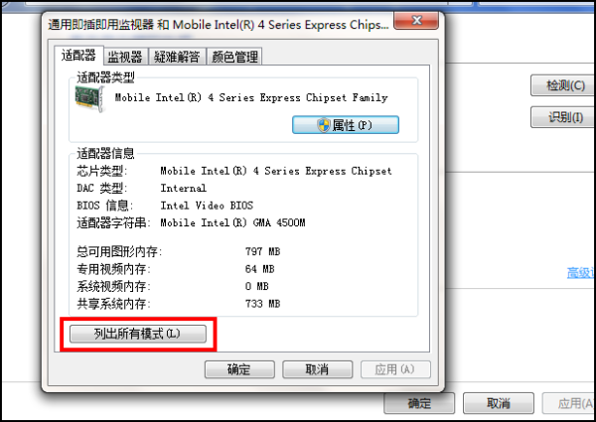The image size is (596, 422).
Task: Confirm with 确定 inside the adapter dialog
Action: click(239, 369)
